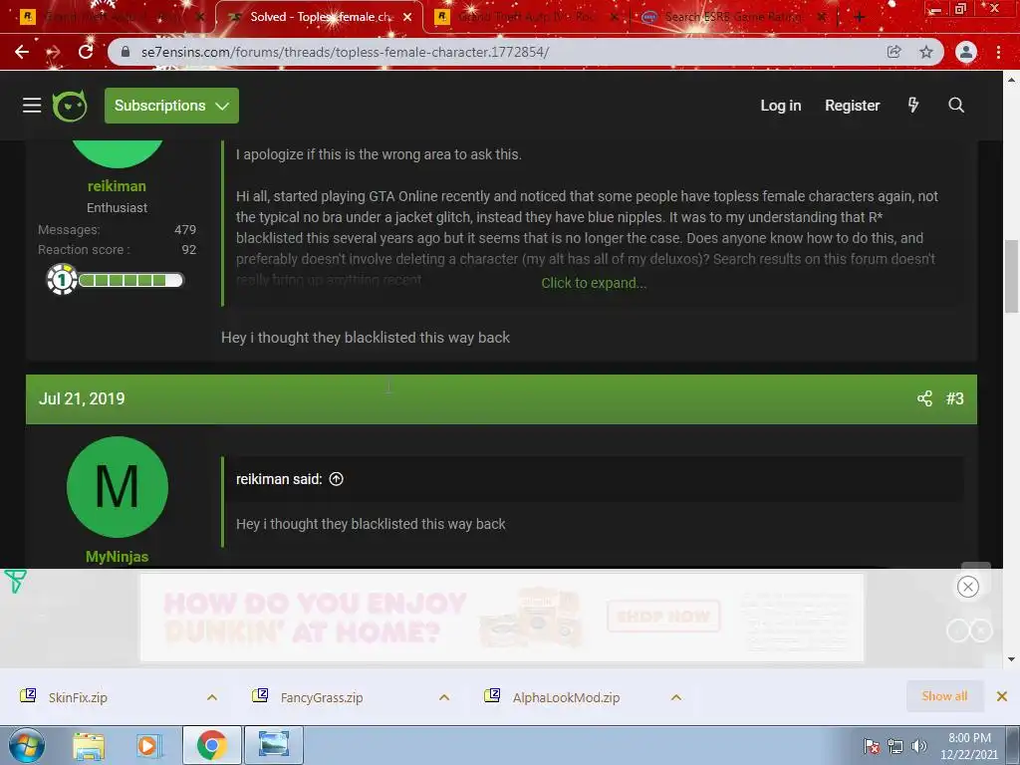Screen dimensions: 1020x765
Task: Click scrollbar down arrow
Action: pos(1011,659)
